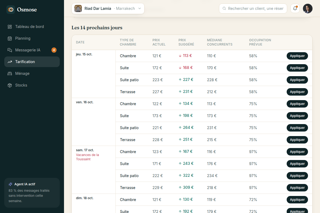Image resolution: width=320 pixels, height=213 pixels.
Task: Apply the 309 € Terrasse price
Action: (x=297, y=188)
